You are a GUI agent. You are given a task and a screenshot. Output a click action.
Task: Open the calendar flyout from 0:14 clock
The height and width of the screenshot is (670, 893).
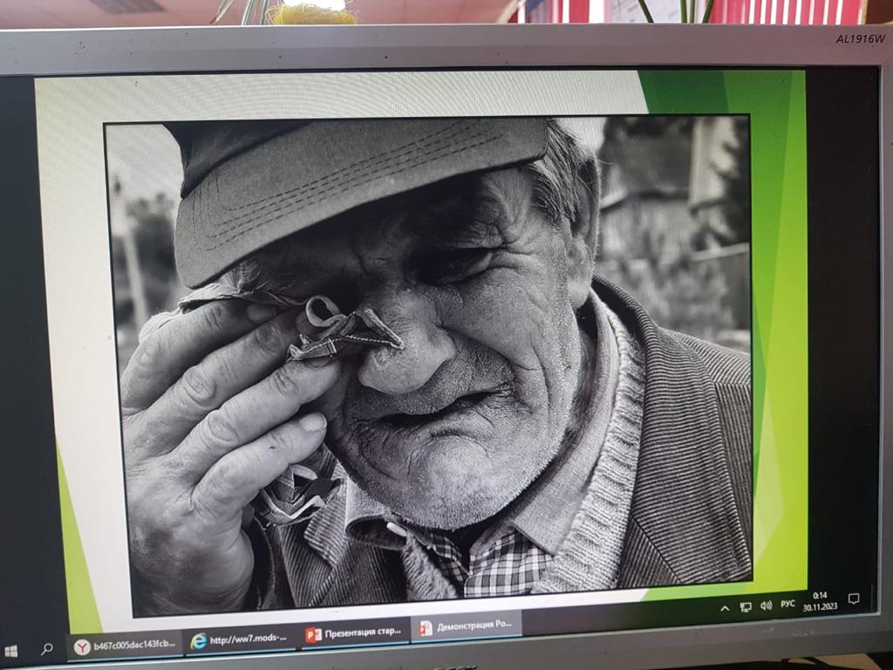tap(820, 595)
